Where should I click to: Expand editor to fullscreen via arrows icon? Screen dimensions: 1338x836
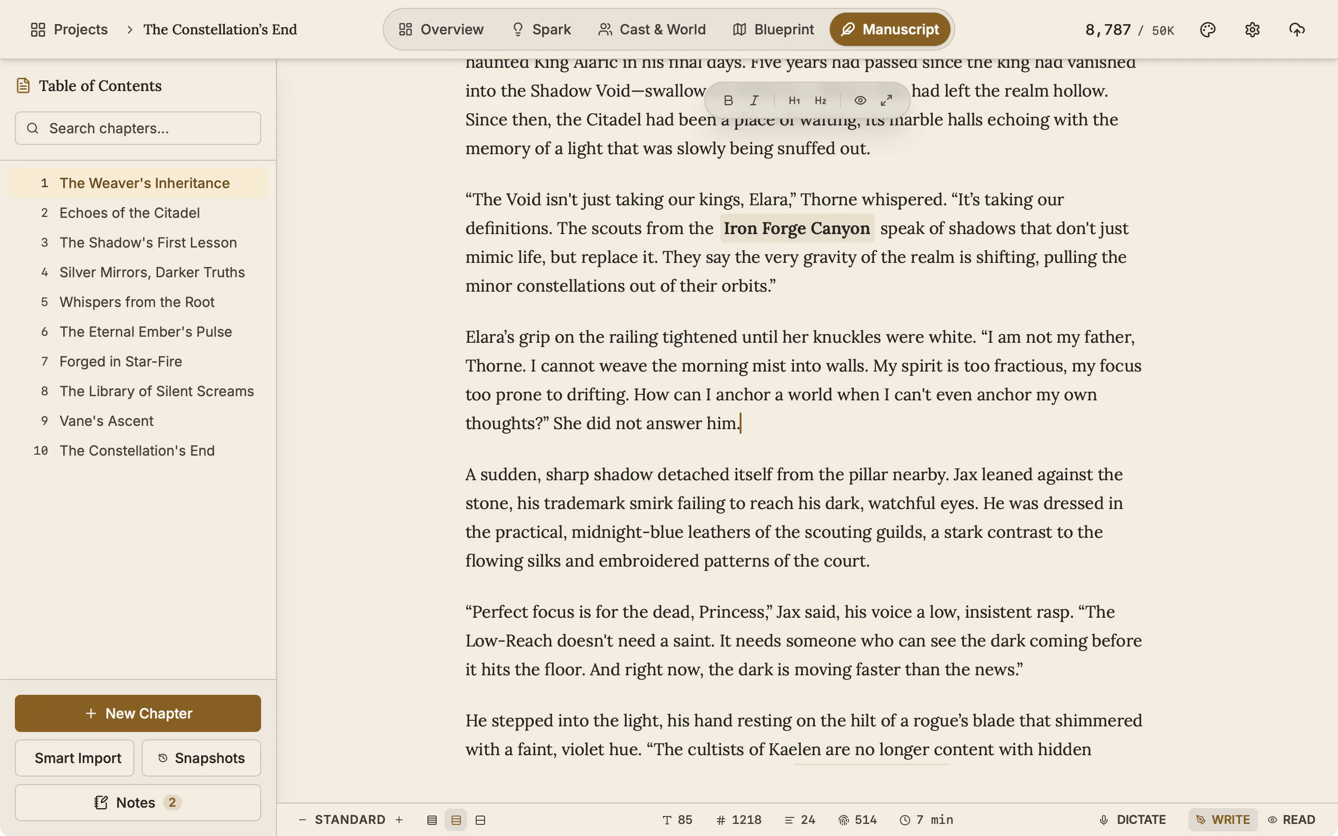(886, 101)
